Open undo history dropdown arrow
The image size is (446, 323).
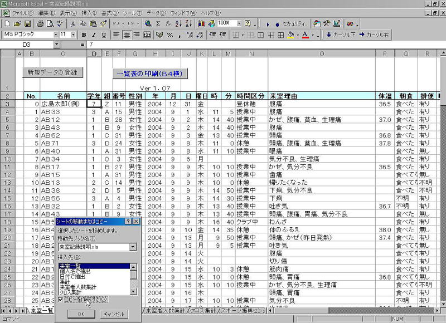[x=123, y=24]
